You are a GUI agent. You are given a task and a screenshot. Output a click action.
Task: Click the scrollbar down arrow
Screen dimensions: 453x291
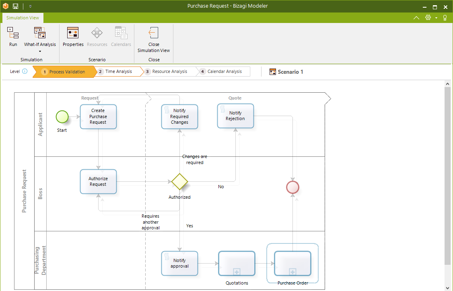click(447, 288)
